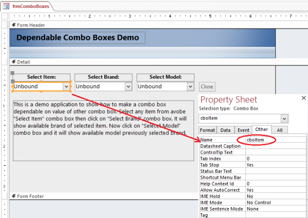
Task: Select the Select Brand: label
Action: [103, 77]
